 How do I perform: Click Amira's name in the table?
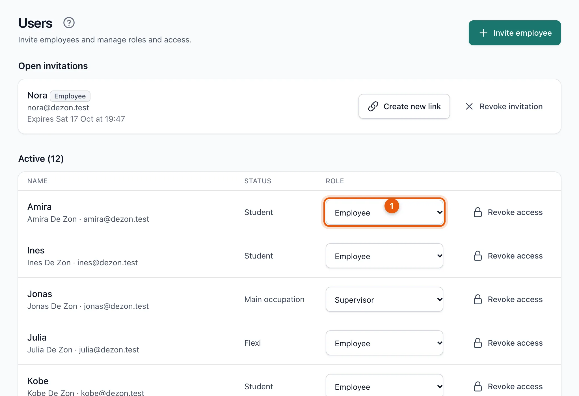tap(39, 207)
